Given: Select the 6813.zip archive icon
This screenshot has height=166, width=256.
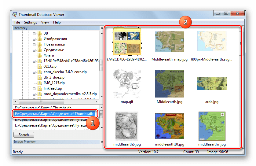Looking at the screenshot, I should point(39,66).
